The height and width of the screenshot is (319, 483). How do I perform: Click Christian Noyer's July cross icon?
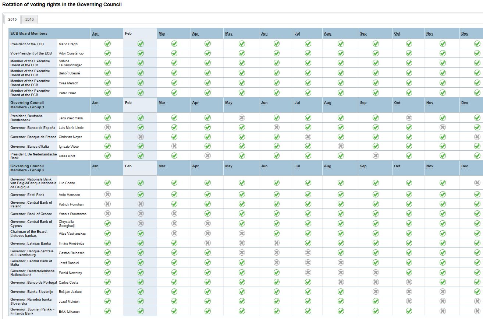pos(308,137)
